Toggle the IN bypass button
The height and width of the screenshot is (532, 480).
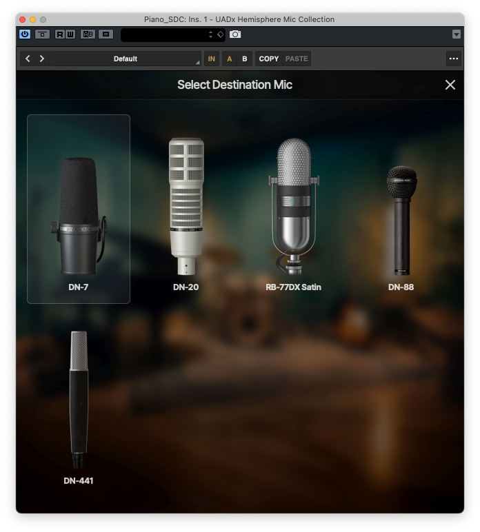click(212, 59)
